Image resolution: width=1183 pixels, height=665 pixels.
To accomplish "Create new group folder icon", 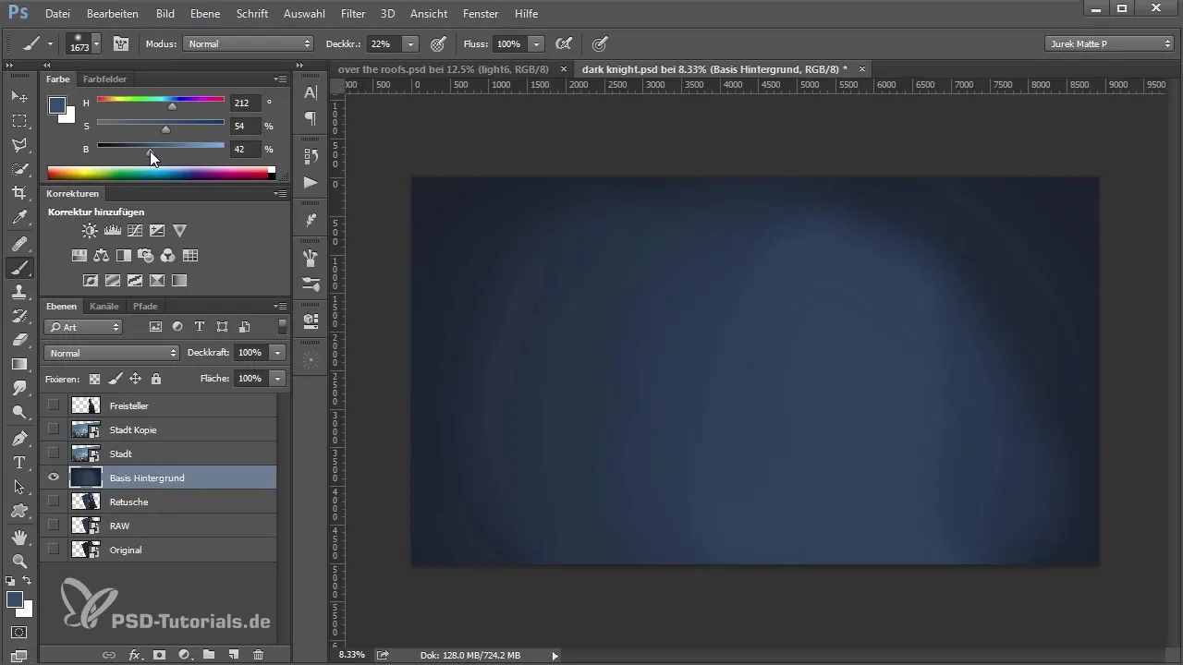I will [x=209, y=655].
